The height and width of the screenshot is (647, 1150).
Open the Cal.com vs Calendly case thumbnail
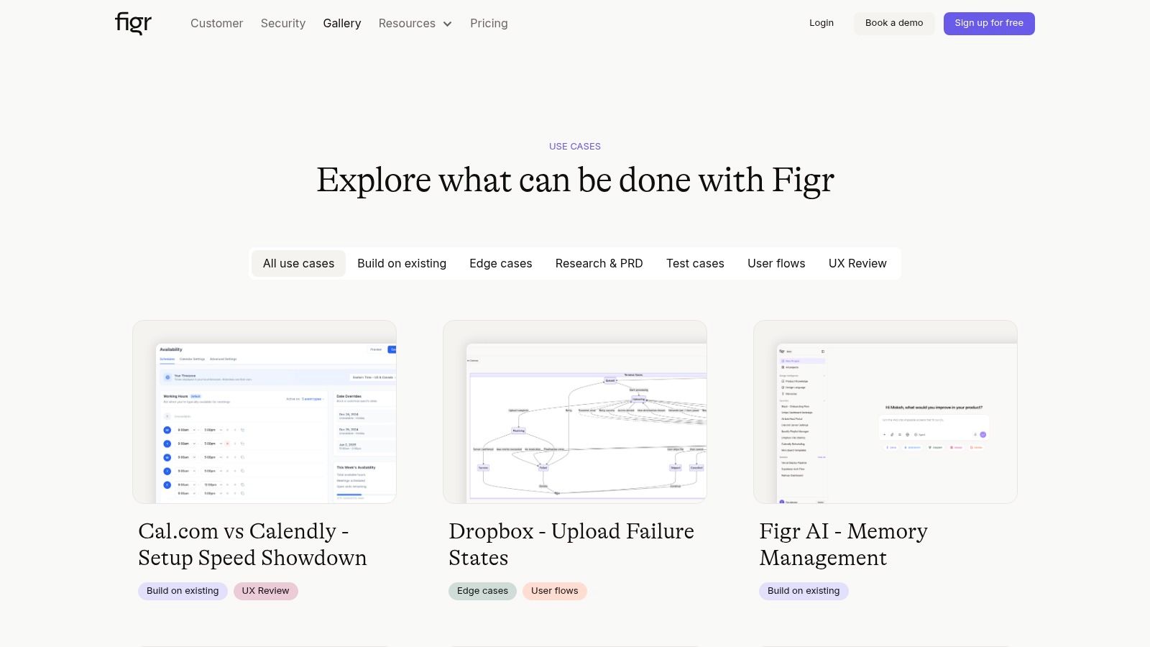(264, 410)
